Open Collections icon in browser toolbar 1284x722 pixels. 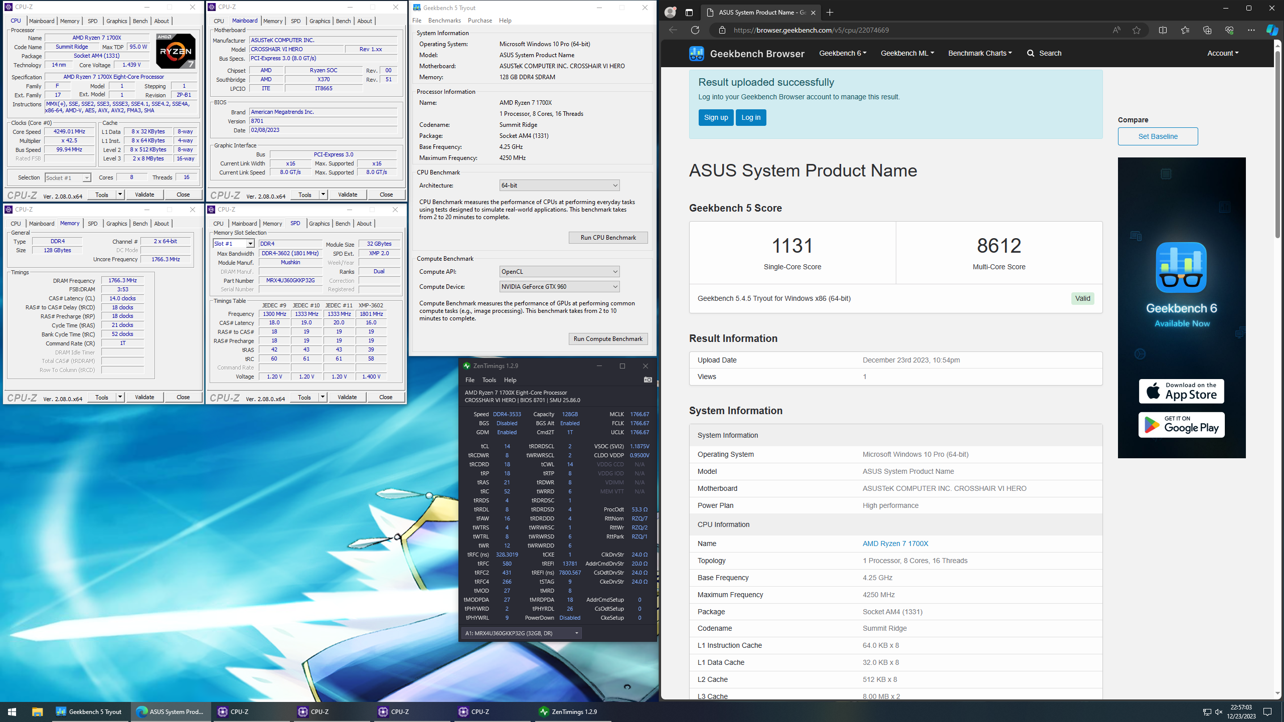1207,30
